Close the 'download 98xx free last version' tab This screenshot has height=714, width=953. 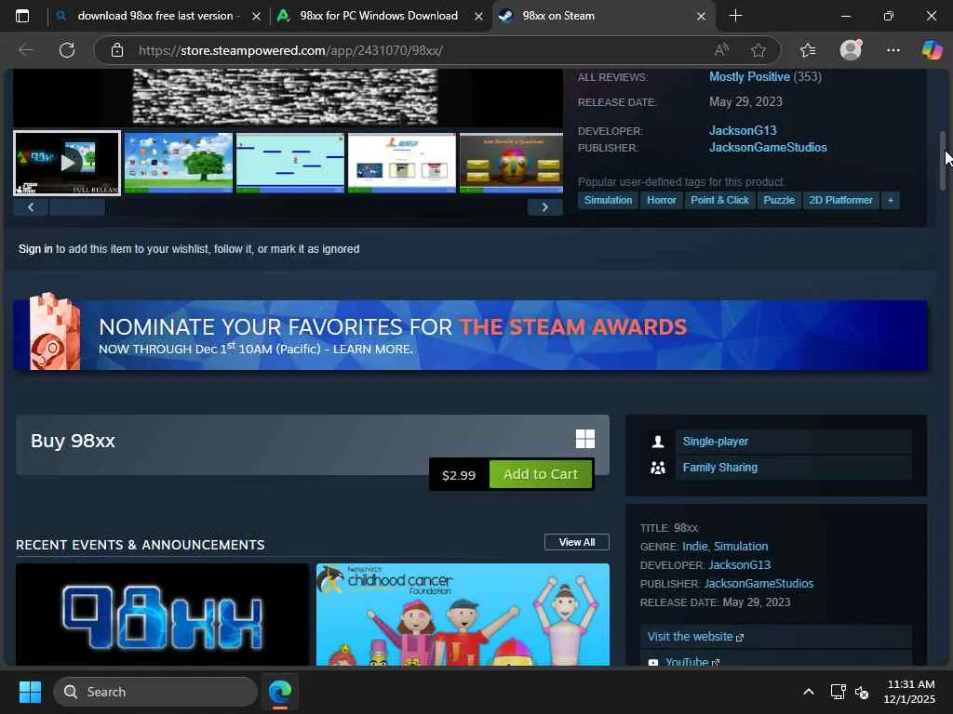click(x=256, y=17)
